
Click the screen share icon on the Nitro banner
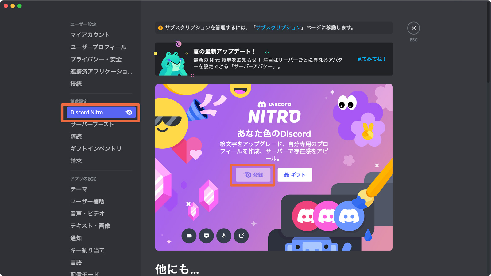[x=207, y=236]
